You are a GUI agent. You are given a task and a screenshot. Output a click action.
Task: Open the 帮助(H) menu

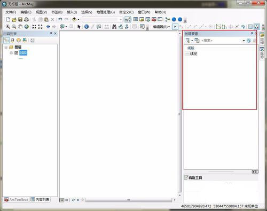[x=160, y=12]
